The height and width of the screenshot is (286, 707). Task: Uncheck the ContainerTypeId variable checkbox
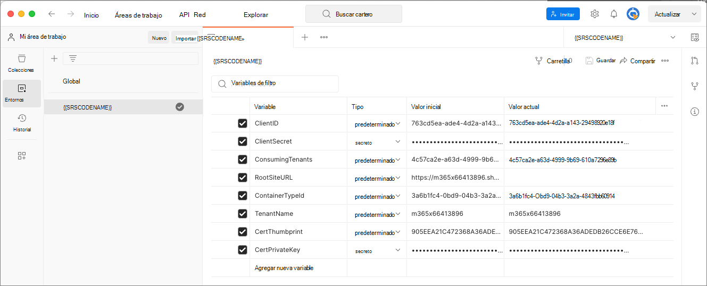(x=243, y=196)
